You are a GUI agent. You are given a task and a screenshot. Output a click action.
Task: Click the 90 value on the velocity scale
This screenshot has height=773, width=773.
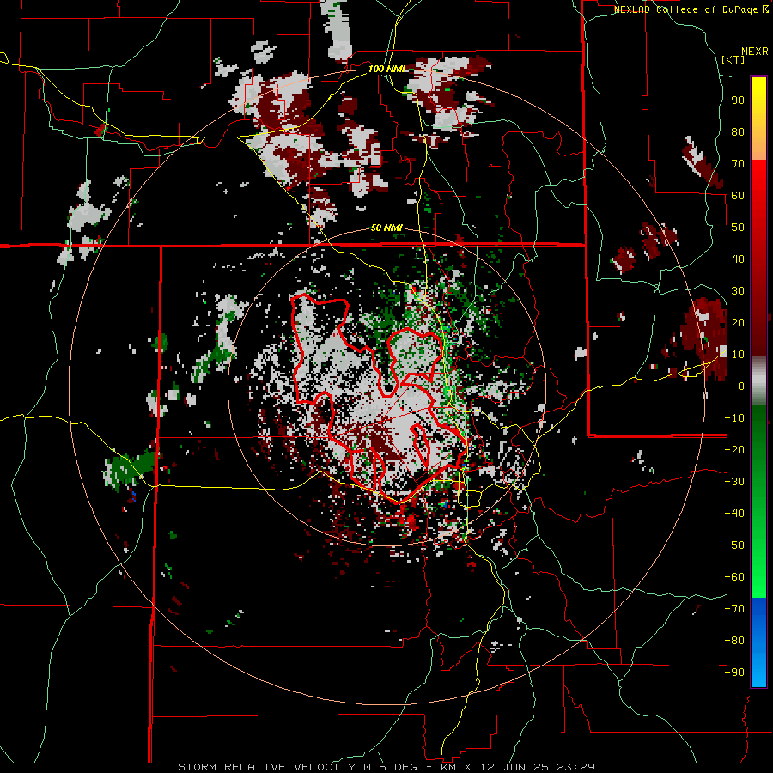[x=738, y=100]
